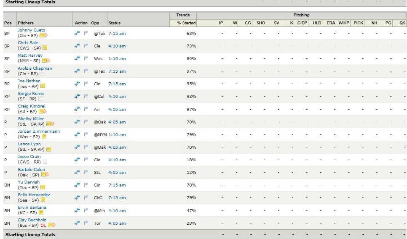Open Felix Hernandez player link
The height and width of the screenshot is (239, 407).
(x=34, y=194)
